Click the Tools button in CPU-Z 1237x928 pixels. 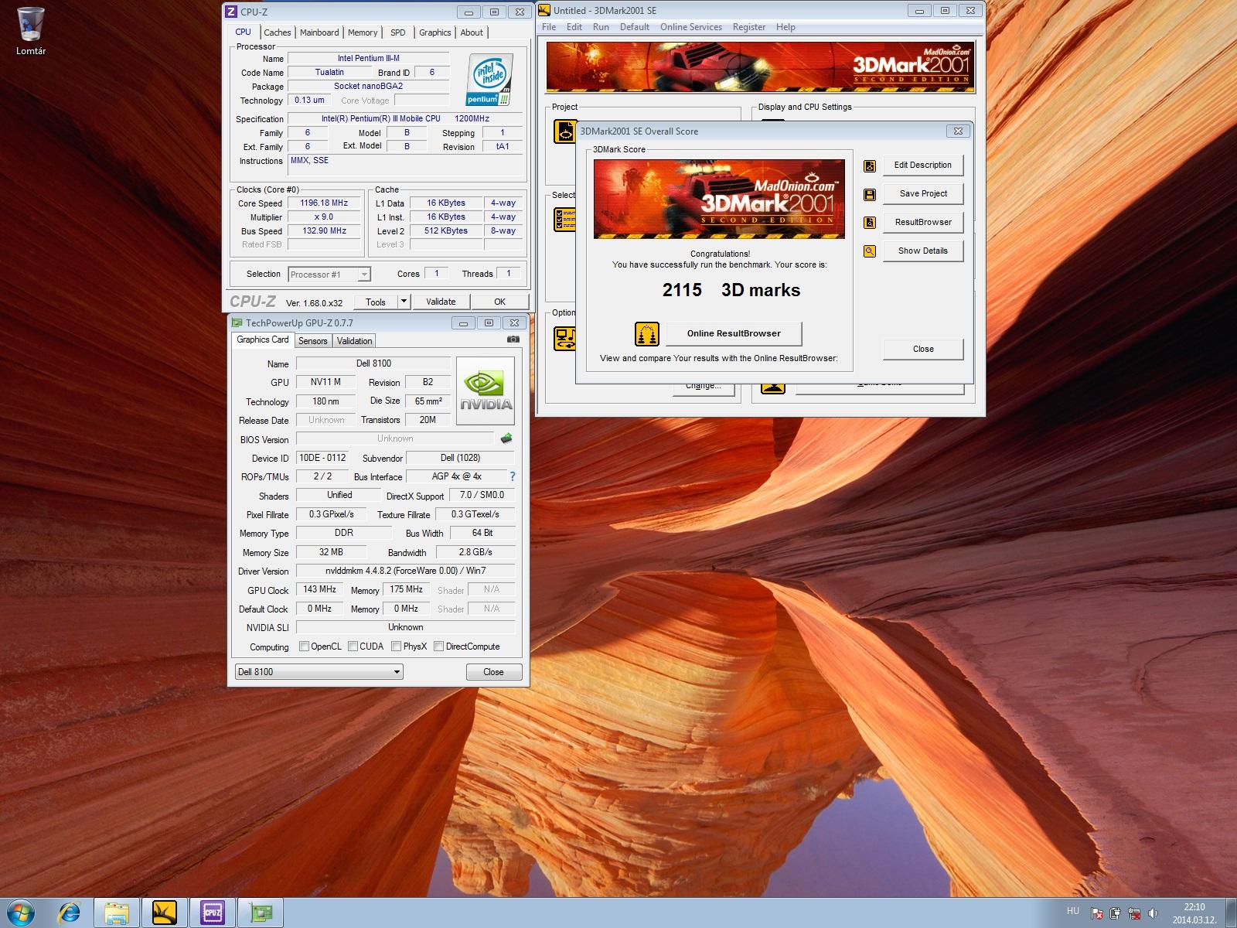point(376,302)
